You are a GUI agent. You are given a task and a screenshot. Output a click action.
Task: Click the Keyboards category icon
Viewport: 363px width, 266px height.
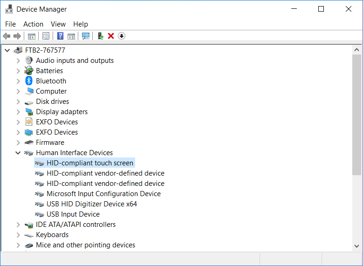[29, 235]
